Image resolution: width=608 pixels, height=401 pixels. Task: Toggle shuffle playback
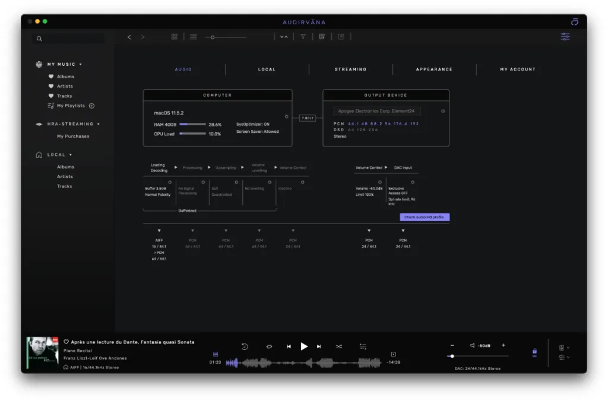[339, 347]
